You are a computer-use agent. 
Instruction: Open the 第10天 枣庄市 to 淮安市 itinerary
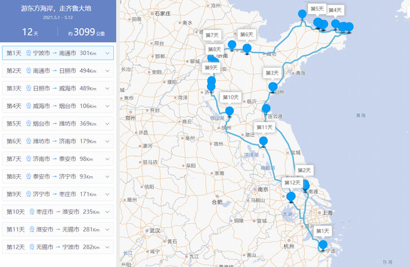57,212
